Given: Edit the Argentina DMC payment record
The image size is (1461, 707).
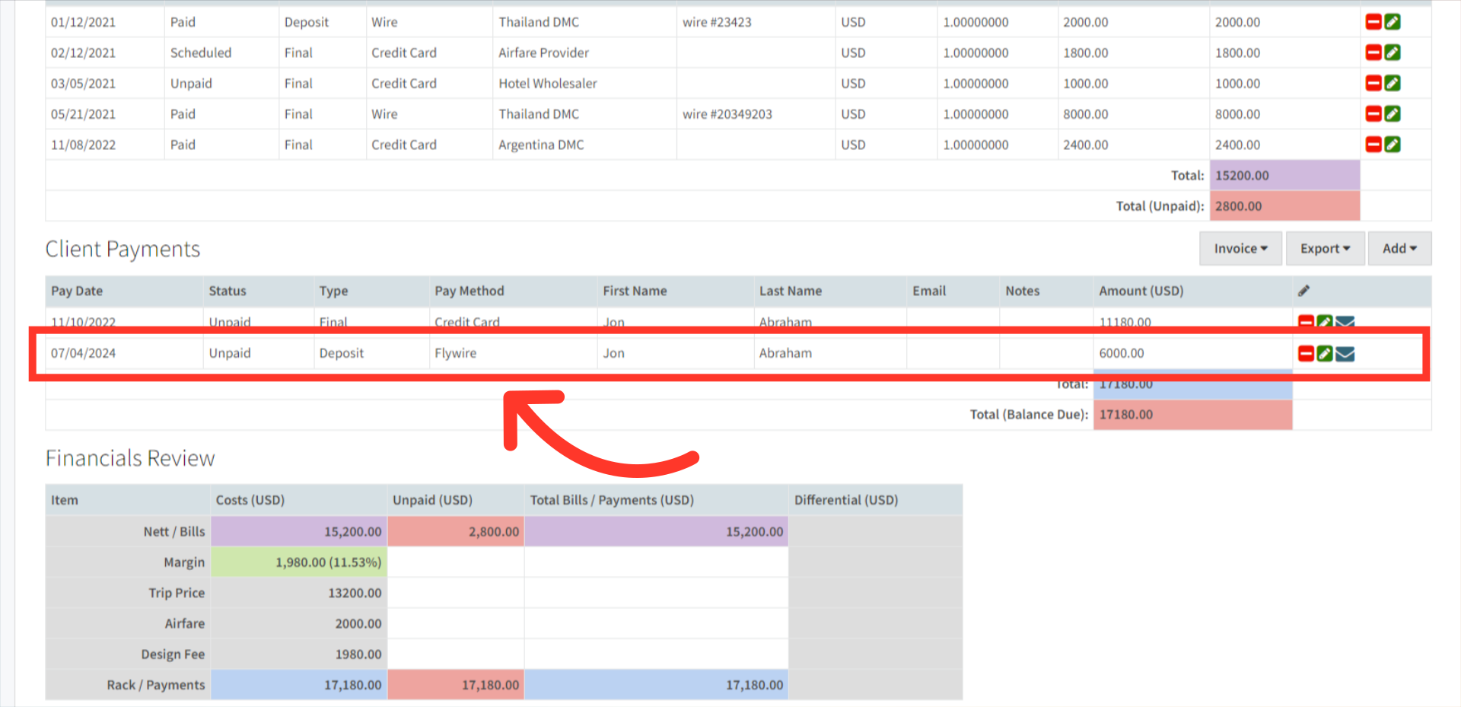Looking at the screenshot, I should 1392,144.
